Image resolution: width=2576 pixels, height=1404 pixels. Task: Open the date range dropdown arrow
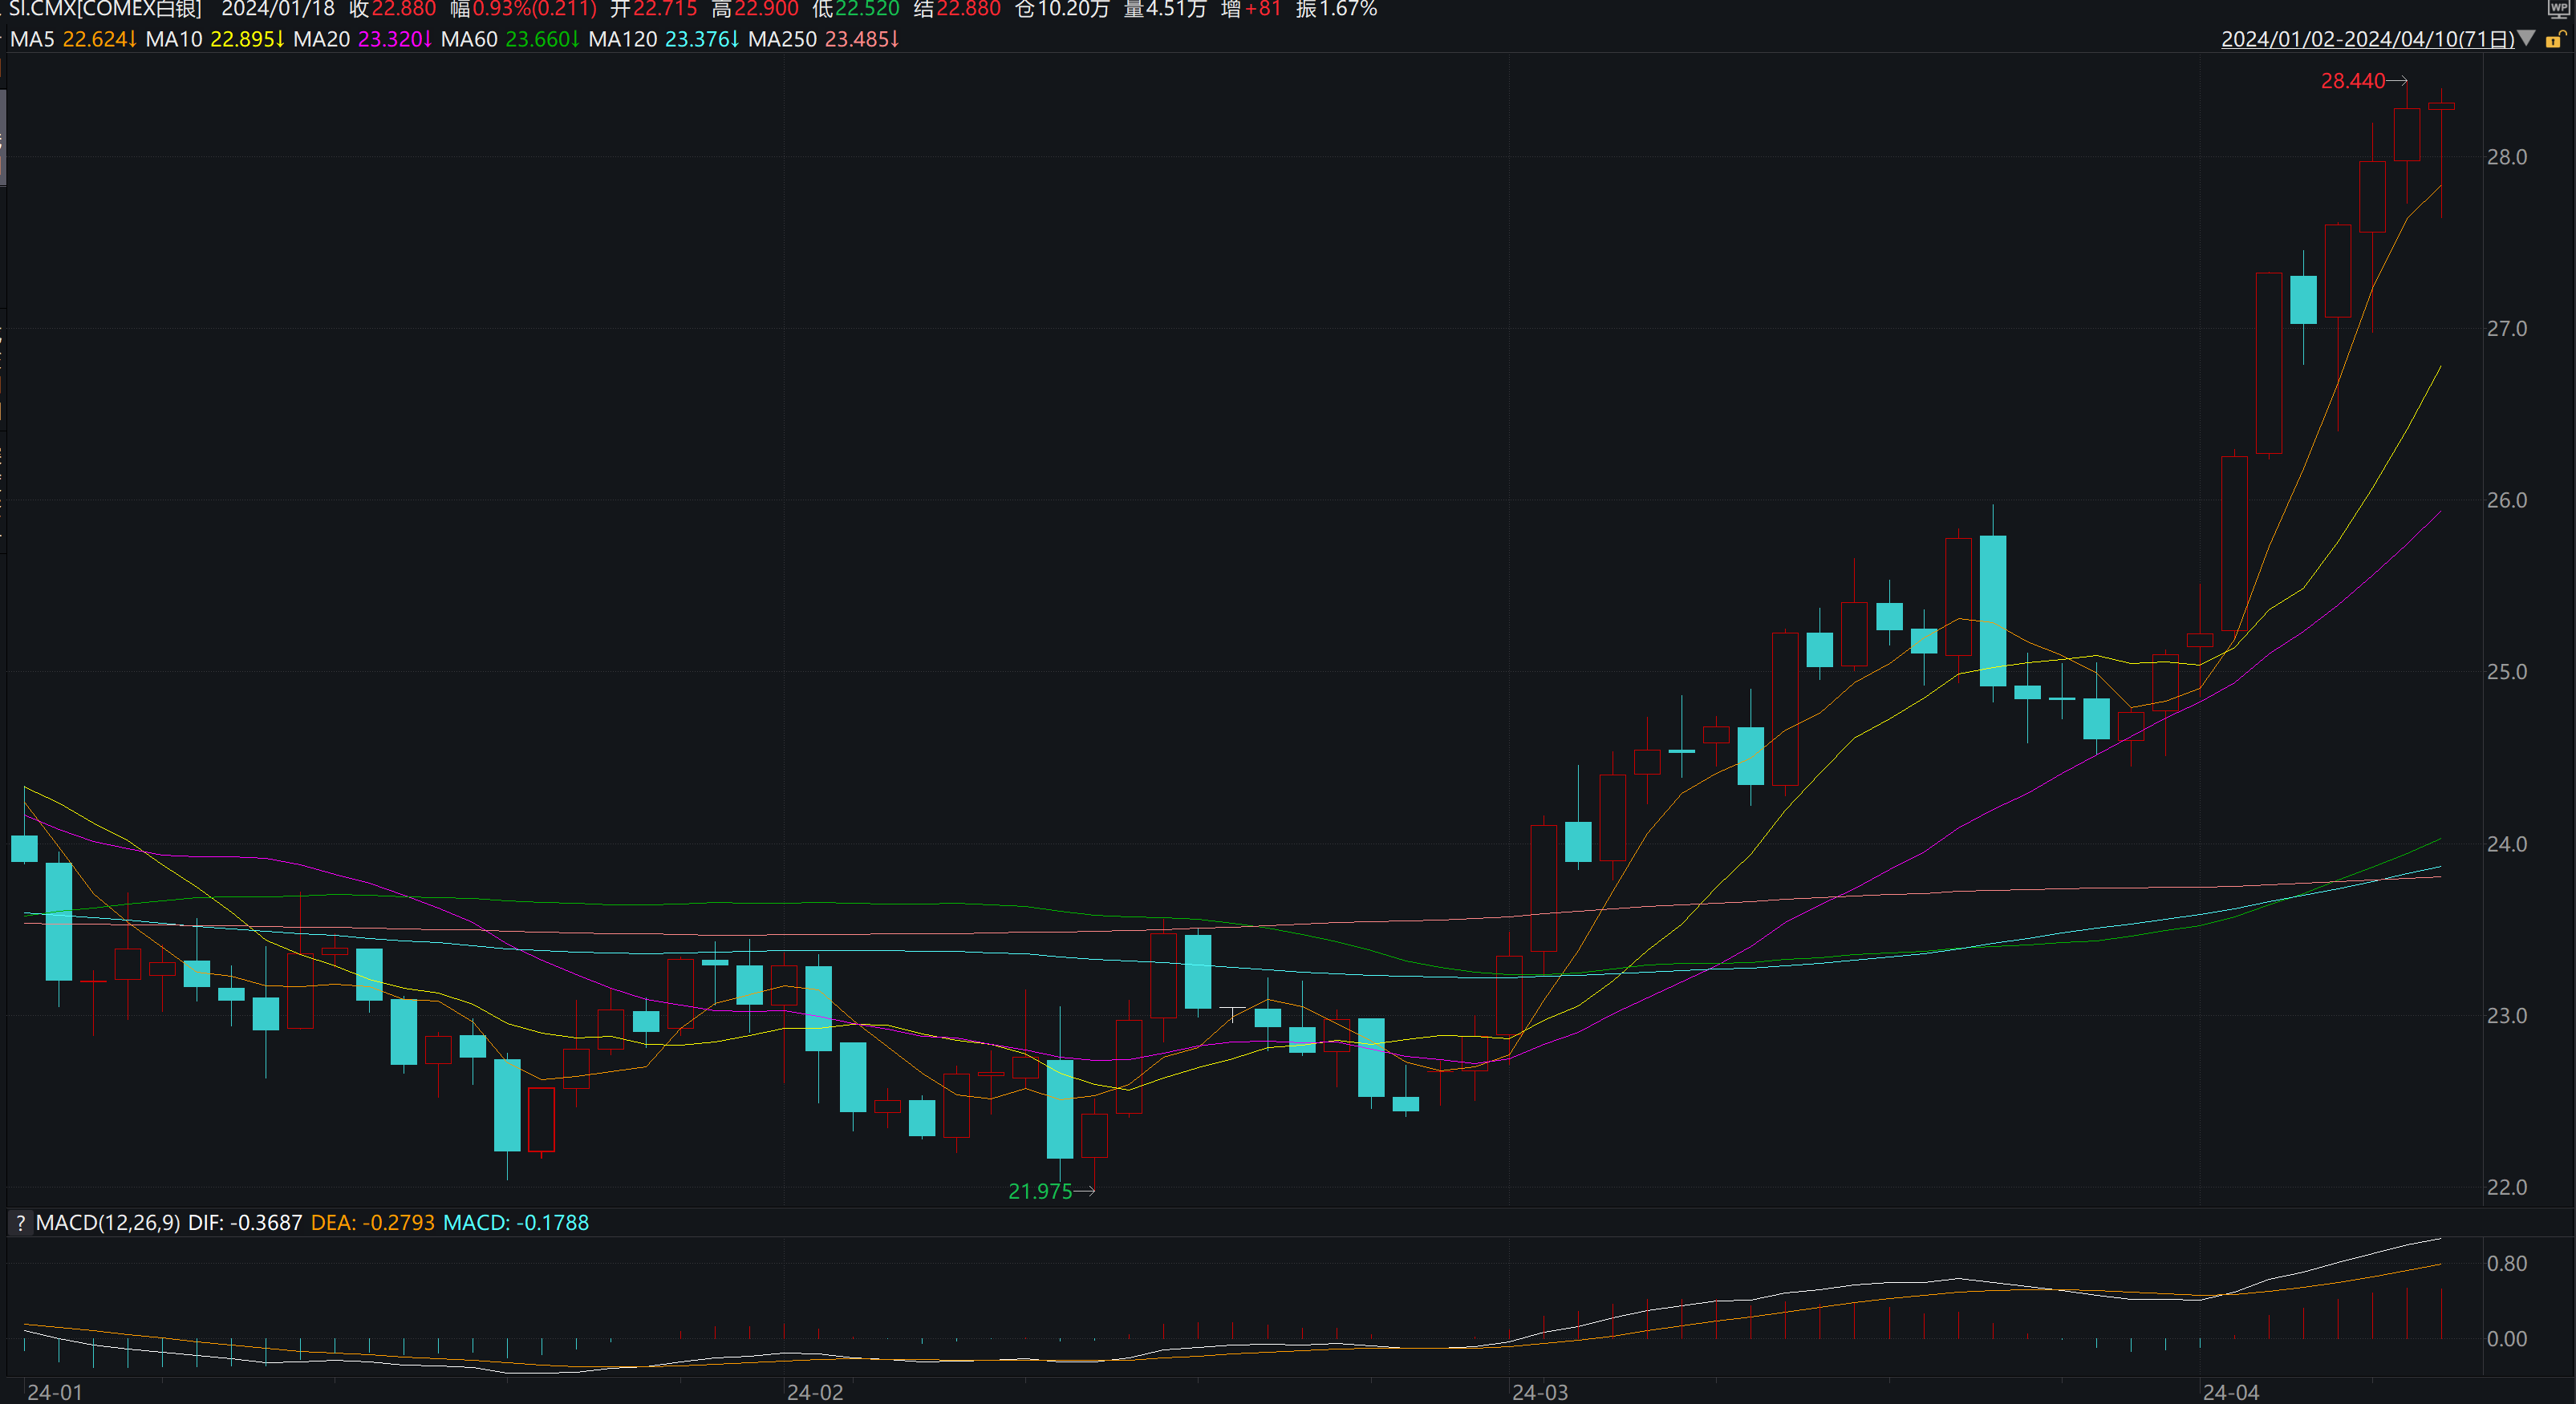click(2527, 39)
